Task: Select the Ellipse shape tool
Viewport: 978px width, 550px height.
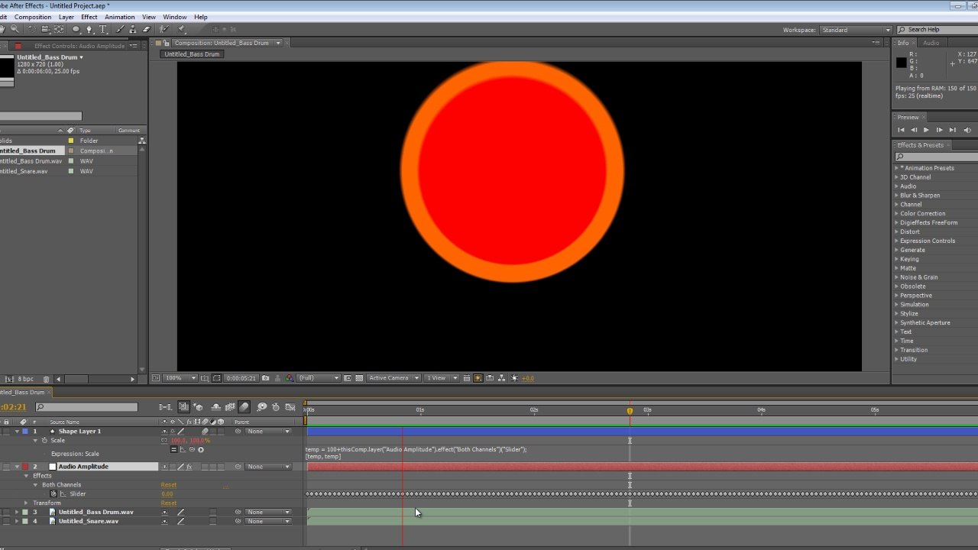Action: 76,29
